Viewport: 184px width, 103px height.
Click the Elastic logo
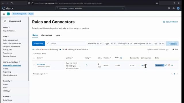[8, 8]
